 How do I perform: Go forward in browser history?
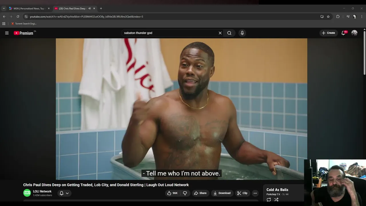pos(11,17)
